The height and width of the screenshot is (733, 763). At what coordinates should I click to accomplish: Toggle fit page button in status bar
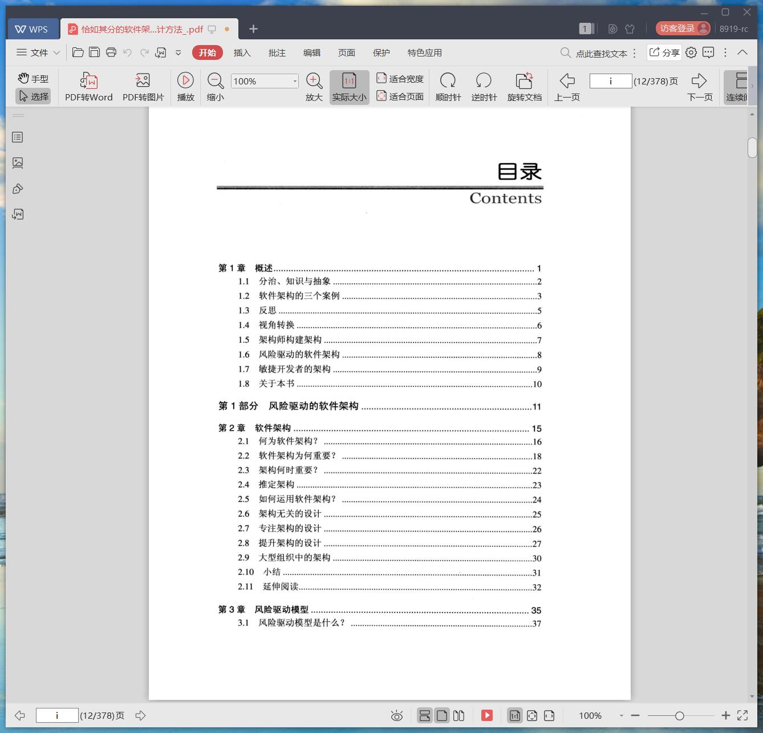[532, 715]
